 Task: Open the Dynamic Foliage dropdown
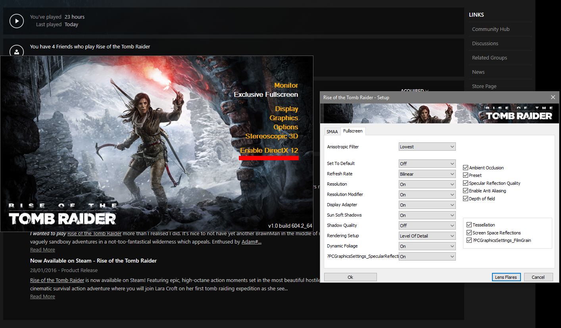point(427,246)
